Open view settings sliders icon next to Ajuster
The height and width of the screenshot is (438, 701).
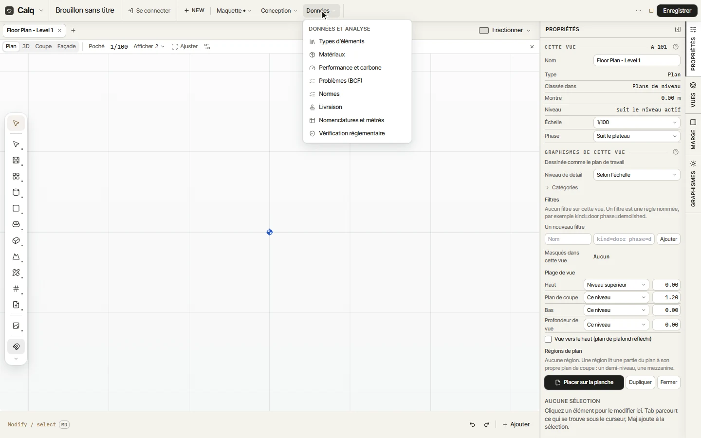pos(207,47)
